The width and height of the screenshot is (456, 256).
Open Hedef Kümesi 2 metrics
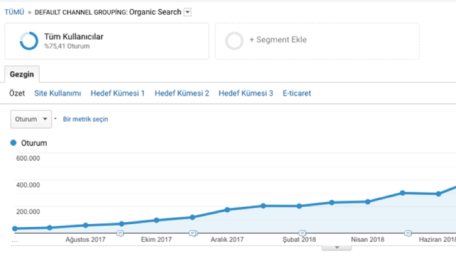point(182,93)
